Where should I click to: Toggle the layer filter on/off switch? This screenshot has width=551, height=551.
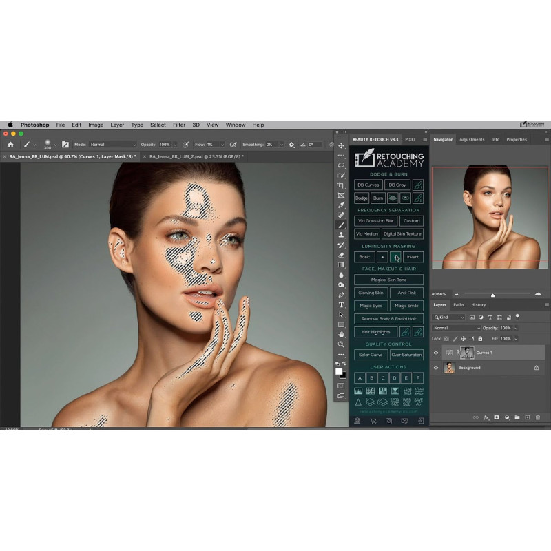(x=517, y=315)
